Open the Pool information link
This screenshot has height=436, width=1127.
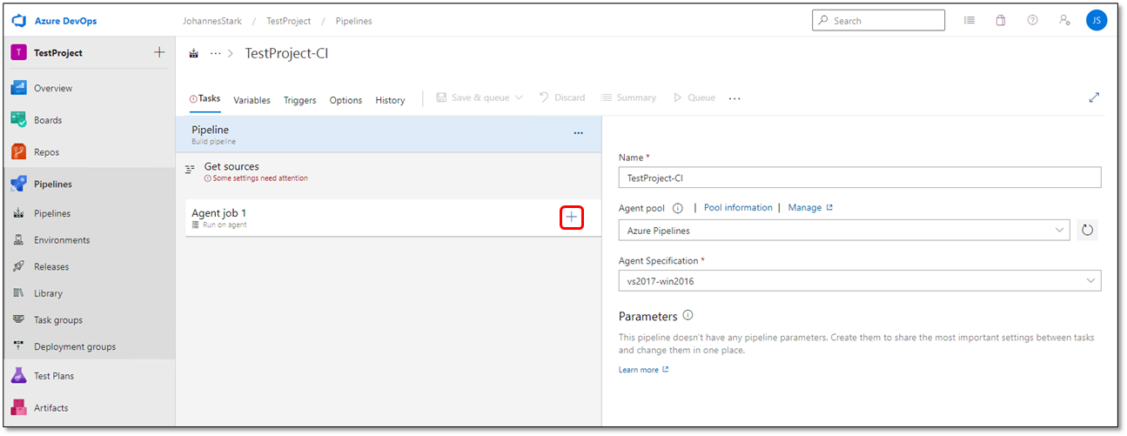738,208
